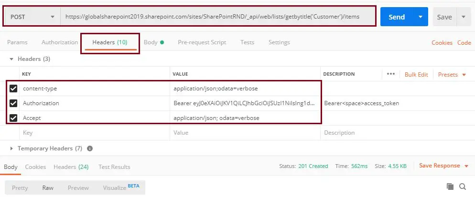Click the request URL input field

[x=216, y=17]
